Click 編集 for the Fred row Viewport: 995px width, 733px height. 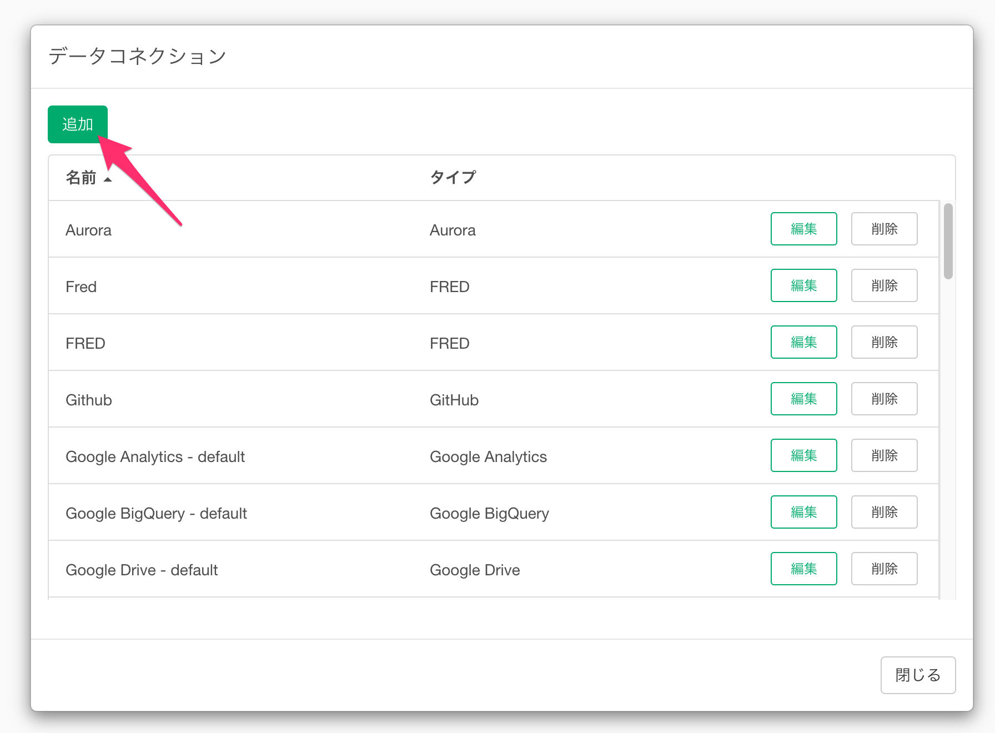click(x=803, y=285)
